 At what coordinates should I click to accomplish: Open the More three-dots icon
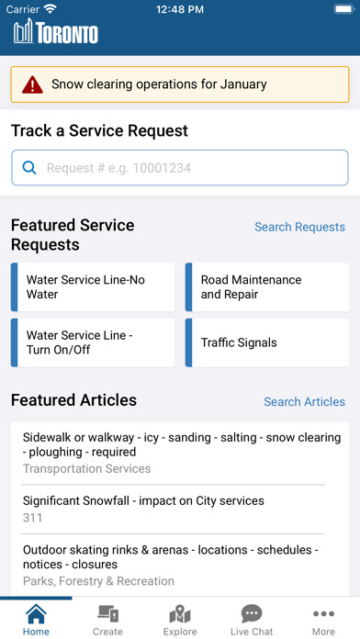[x=323, y=613]
